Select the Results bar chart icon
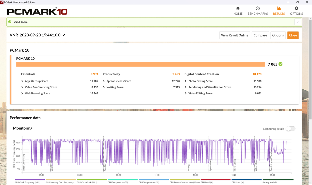Screen dimensions: 312x185 pyautogui.click(x=279, y=8)
